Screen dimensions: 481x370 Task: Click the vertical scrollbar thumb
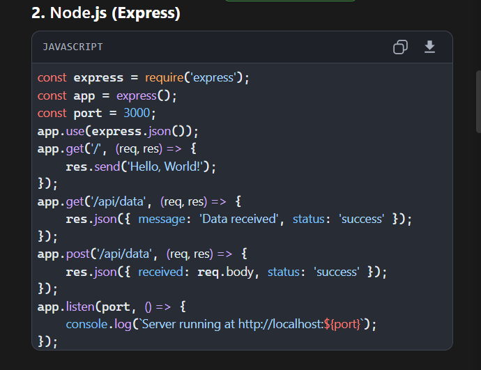[478, 101]
